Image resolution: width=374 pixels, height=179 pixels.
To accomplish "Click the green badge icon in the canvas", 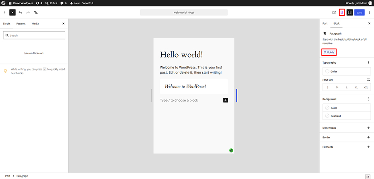I will point(231,150).
